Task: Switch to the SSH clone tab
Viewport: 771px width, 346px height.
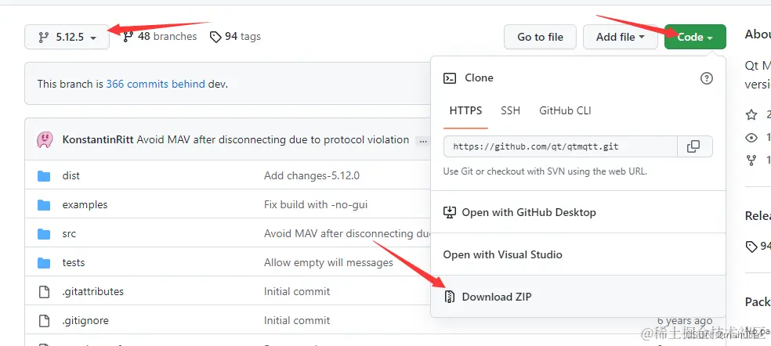Action: [x=510, y=111]
